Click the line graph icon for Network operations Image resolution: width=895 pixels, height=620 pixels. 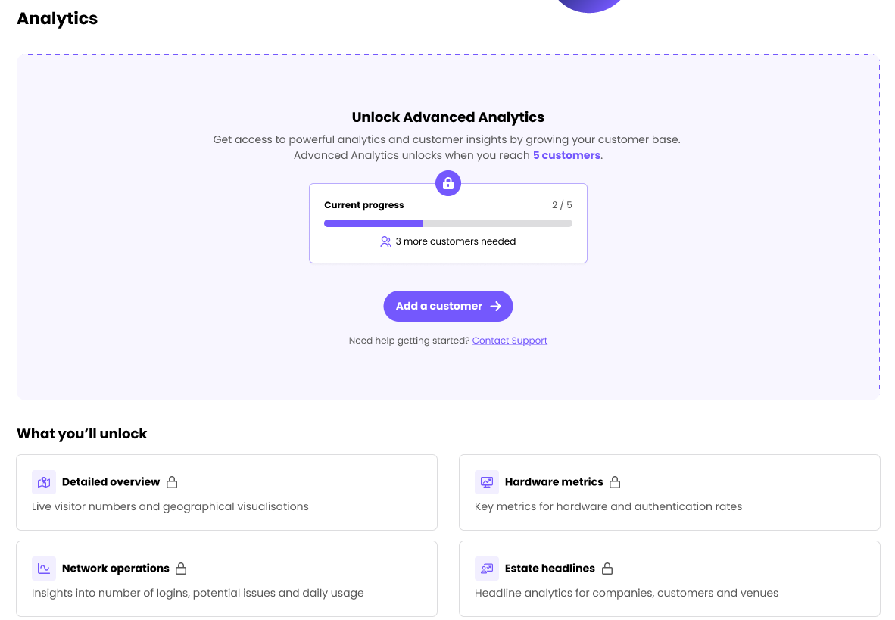click(x=44, y=569)
